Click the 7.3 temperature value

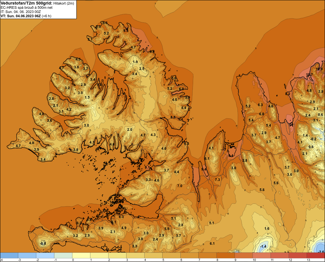point(217,180)
